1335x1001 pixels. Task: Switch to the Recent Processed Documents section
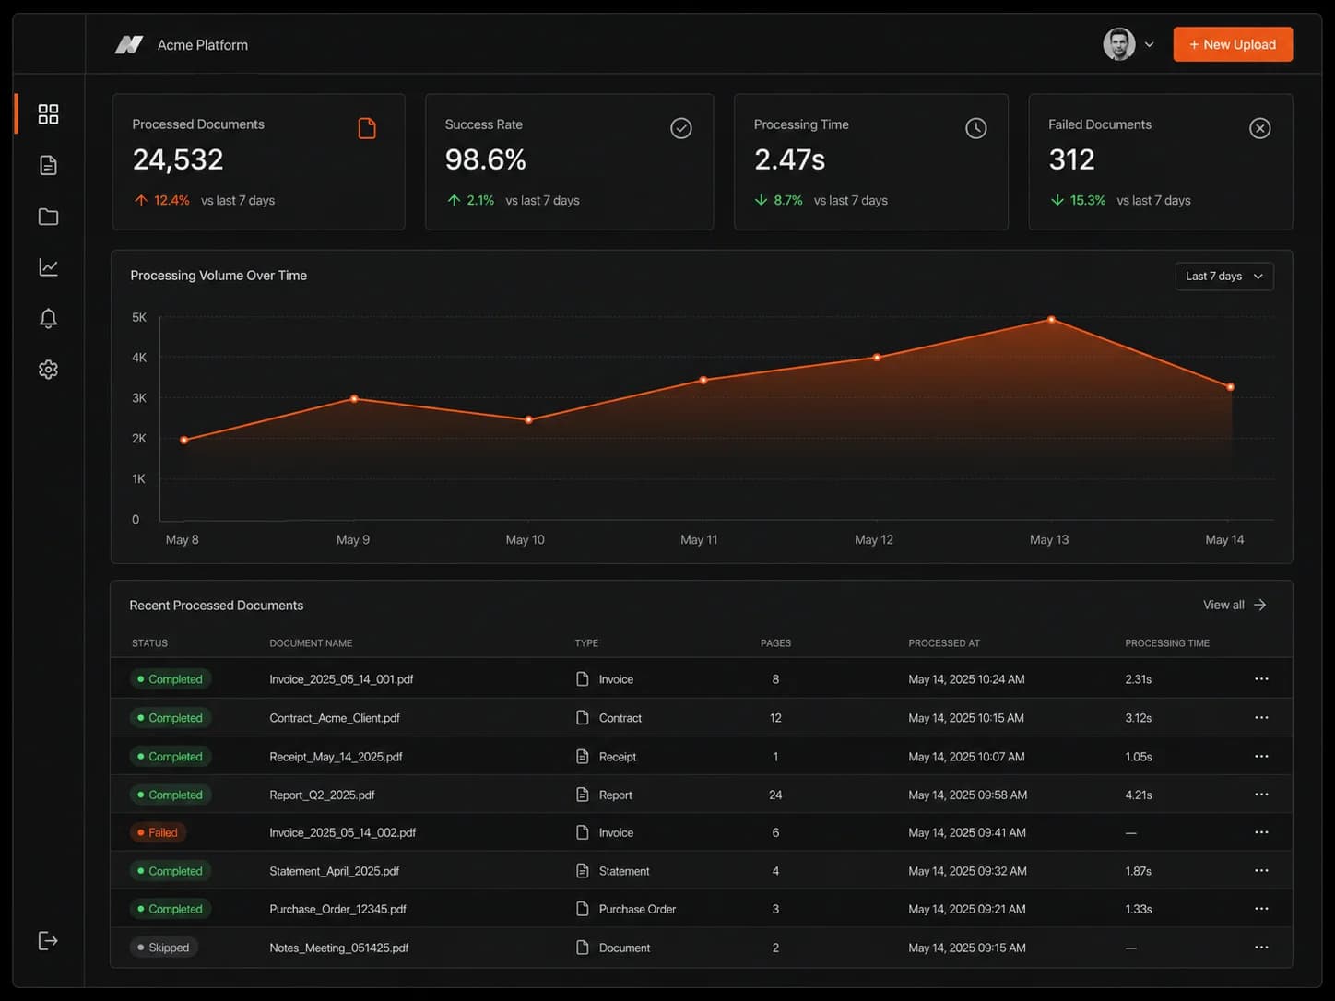point(216,605)
